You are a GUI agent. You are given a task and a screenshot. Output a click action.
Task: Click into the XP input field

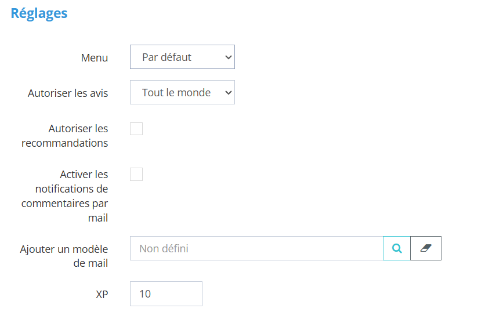click(166, 294)
